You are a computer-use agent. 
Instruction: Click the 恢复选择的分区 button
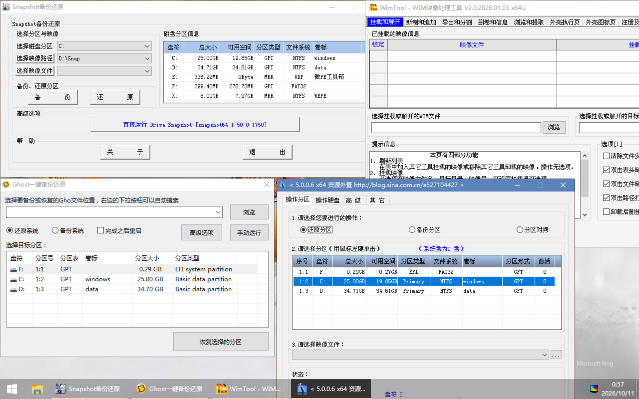[221, 342]
